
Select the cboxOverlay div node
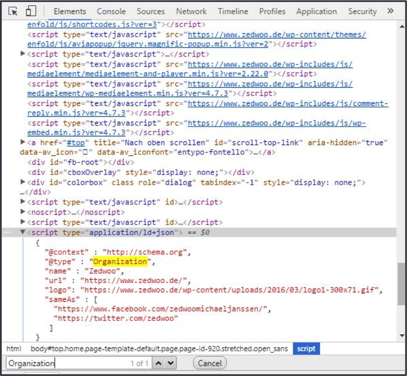(141, 172)
